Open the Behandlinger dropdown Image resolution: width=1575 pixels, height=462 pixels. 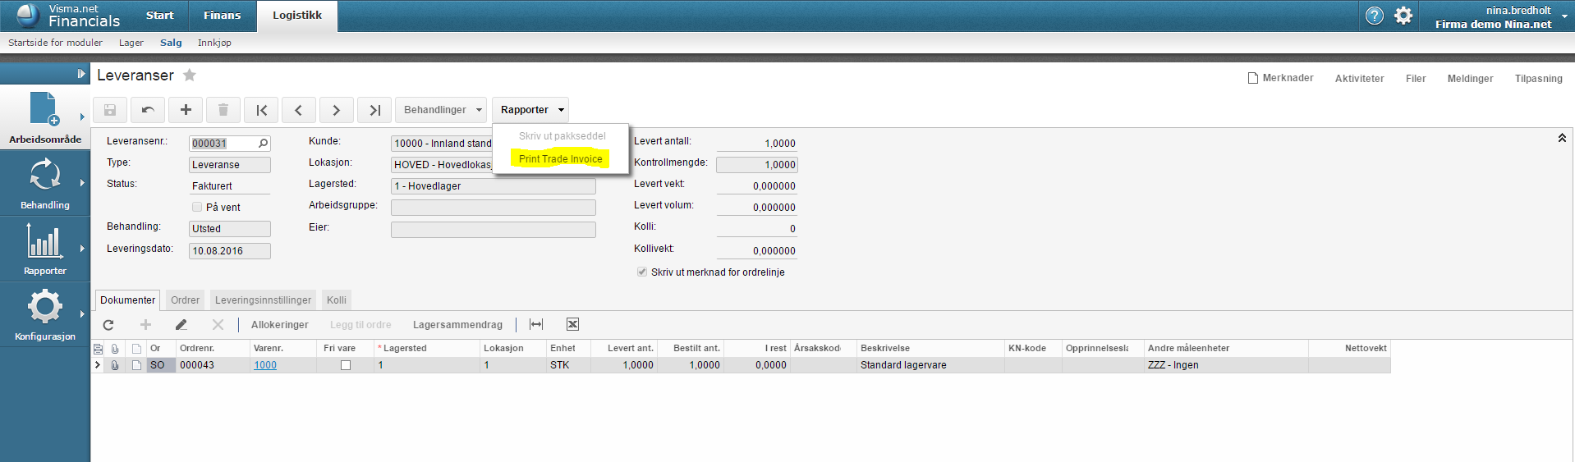[x=442, y=110]
